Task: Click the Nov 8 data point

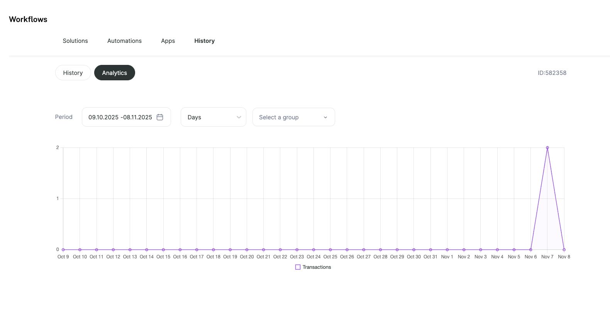Action: pos(564,249)
